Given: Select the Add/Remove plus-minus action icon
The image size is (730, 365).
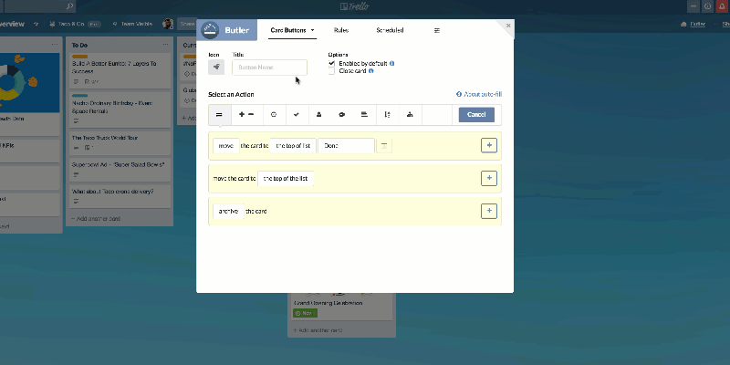Looking at the screenshot, I should pos(246,115).
